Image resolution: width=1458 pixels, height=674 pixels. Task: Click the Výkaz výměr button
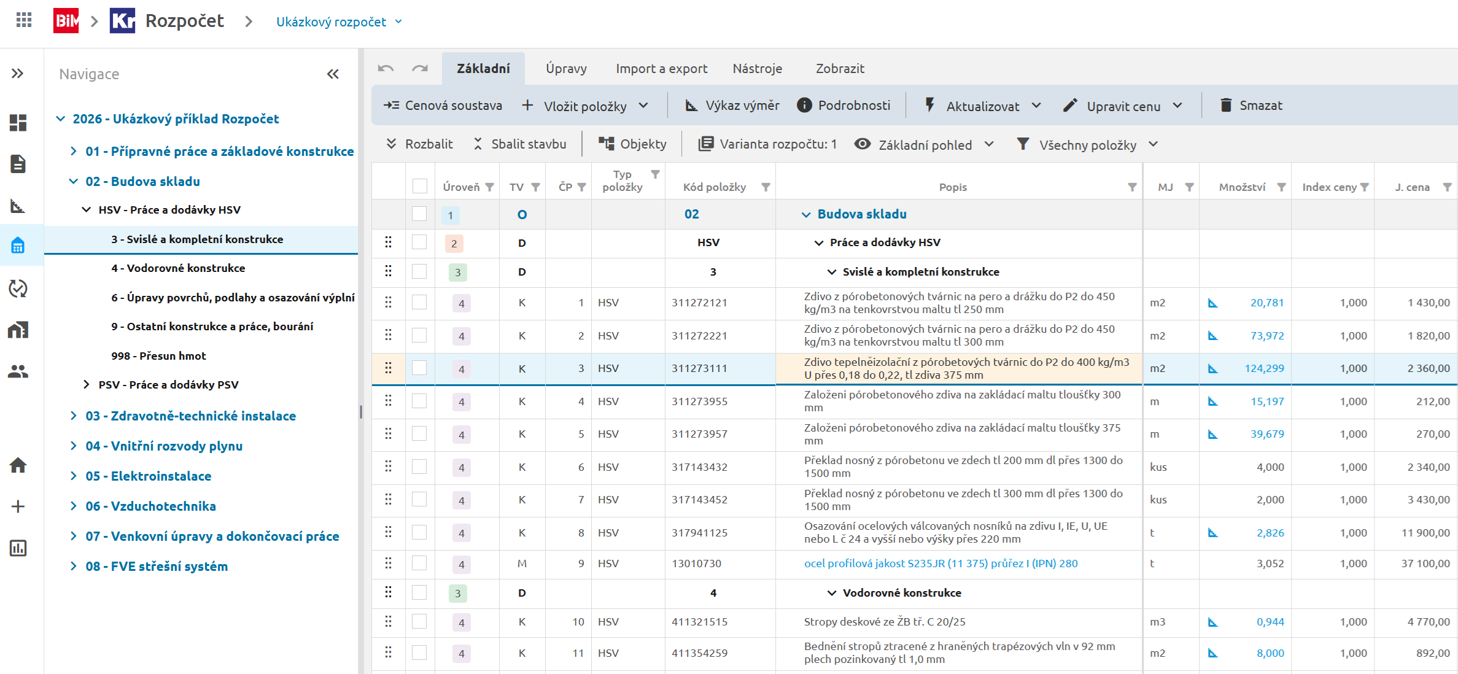pyautogui.click(x=732, y=106)
